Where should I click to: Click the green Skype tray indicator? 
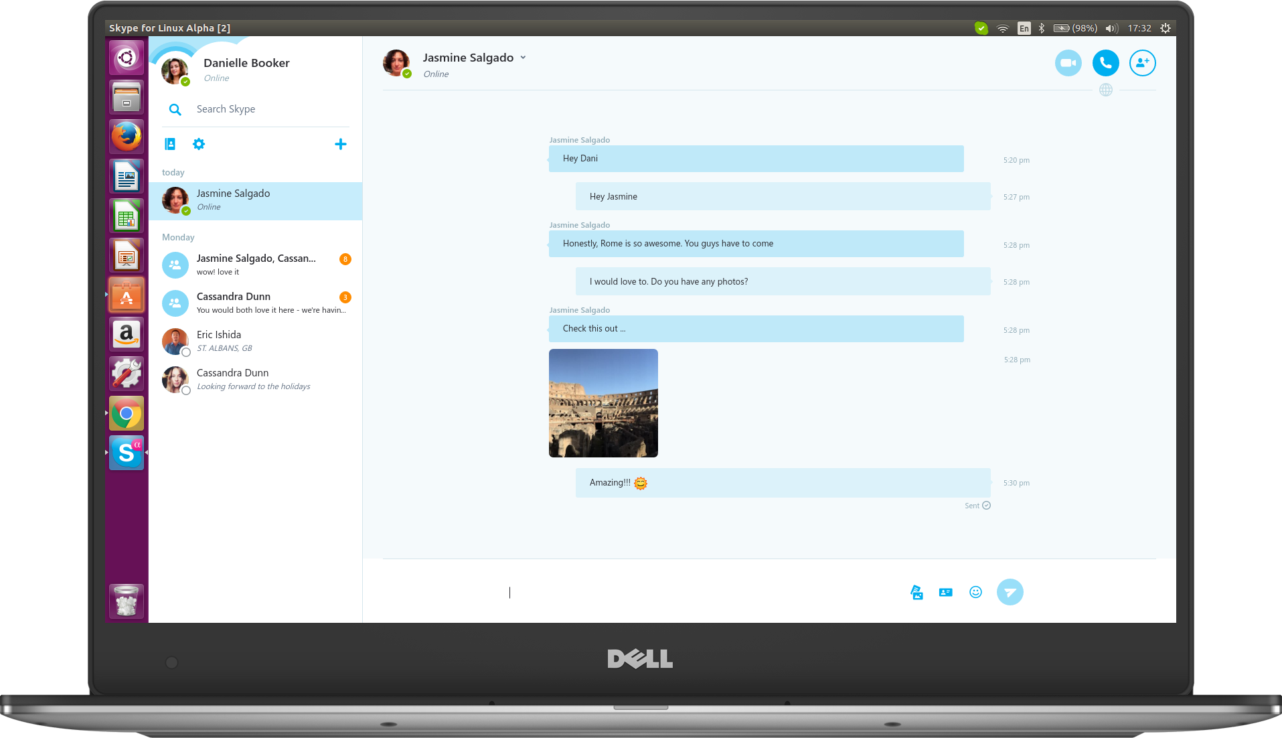click(981, 28)
